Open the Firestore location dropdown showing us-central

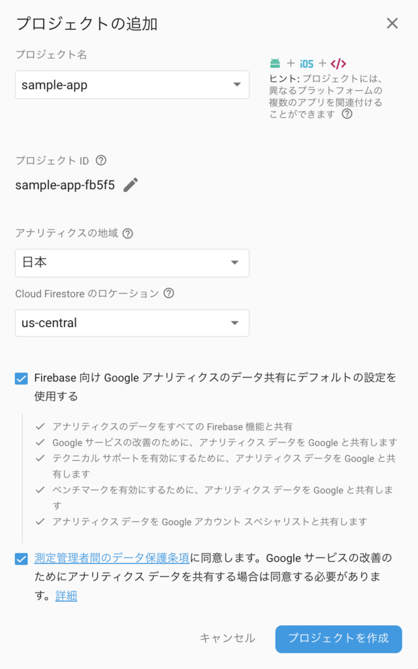[236, 323]
